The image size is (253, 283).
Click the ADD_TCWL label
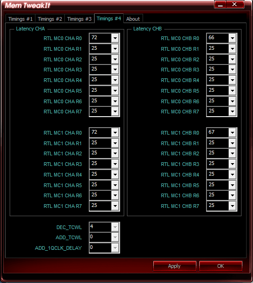click(69, 237)
